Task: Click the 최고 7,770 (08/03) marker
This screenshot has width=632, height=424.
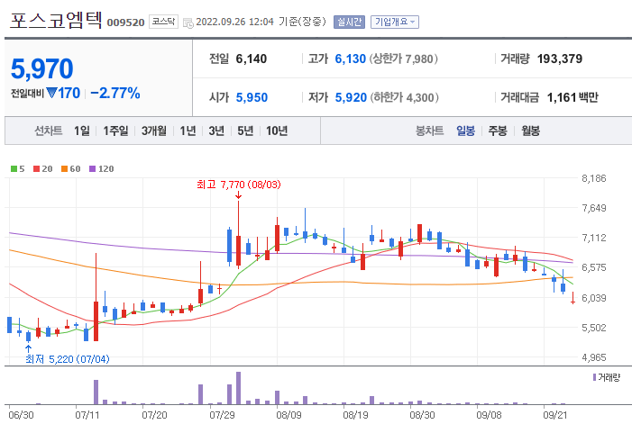Action: 239,185
